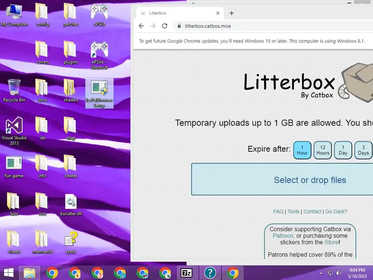Reload the Litterbox page
This screenshot has height=280, width=373.
165,26
